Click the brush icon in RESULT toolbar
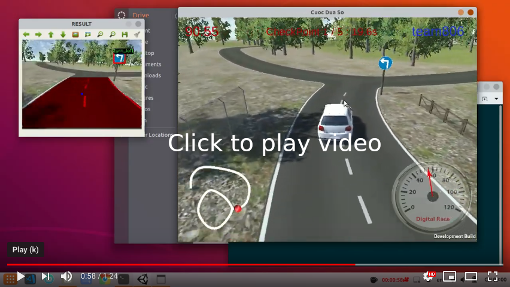 click(137, 34)
